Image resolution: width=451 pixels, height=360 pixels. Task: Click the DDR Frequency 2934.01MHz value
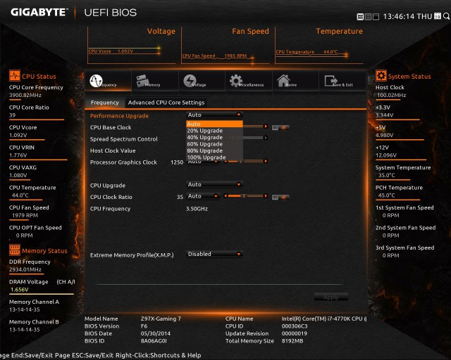pyautogui.click(x=25, y=269)
